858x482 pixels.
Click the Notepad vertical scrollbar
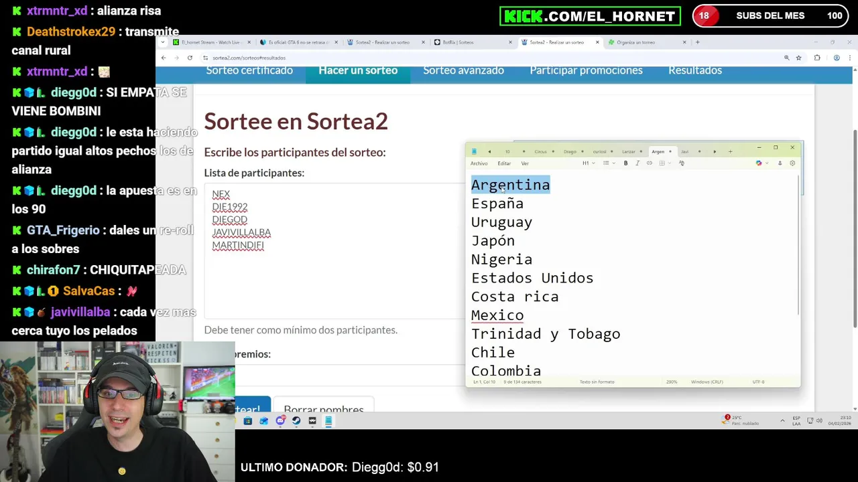coord(798,246)
